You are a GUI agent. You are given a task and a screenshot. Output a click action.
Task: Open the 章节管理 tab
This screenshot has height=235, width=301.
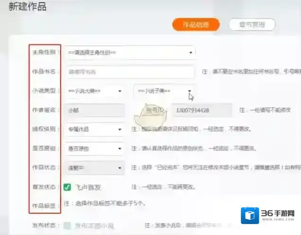(252, 25)
